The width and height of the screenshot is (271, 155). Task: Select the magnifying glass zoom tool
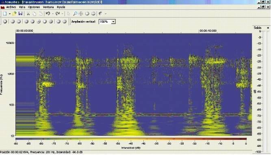[x=75, y=14]
